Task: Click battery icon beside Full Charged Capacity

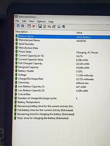Action: point(16,63)
